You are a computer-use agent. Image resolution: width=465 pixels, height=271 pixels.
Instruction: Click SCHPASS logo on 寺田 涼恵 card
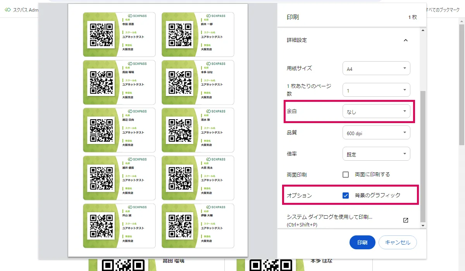tap(137, 16)
